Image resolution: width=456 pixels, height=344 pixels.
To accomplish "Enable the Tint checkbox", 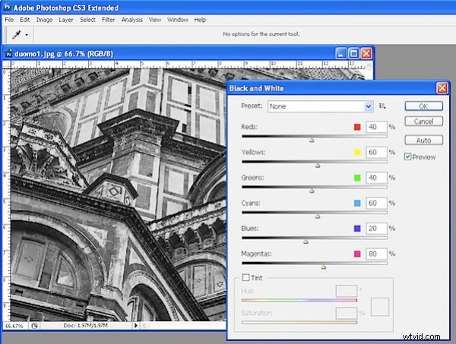I will [245, 277].
